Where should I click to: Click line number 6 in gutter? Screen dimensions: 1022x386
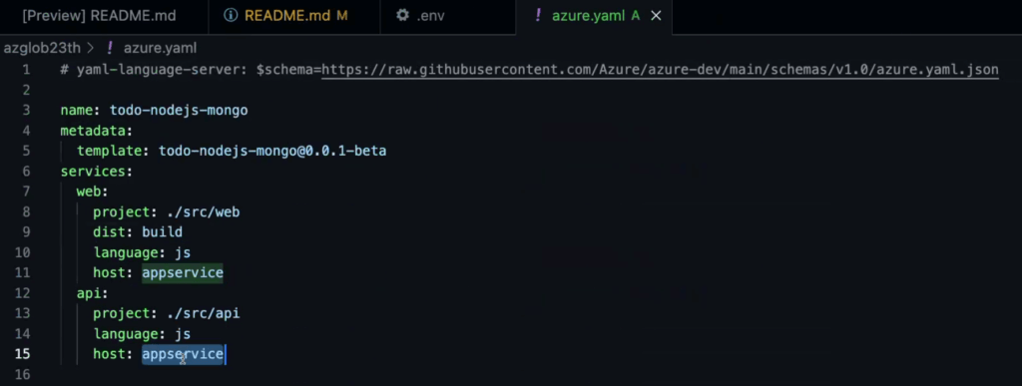(x=26, y=172)
